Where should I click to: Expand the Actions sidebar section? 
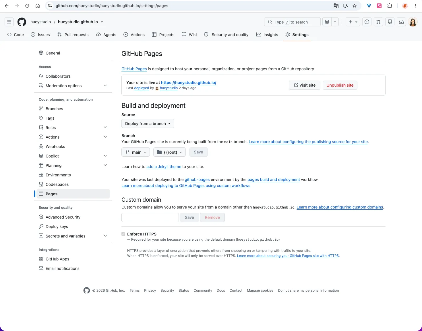coord(105,137)
